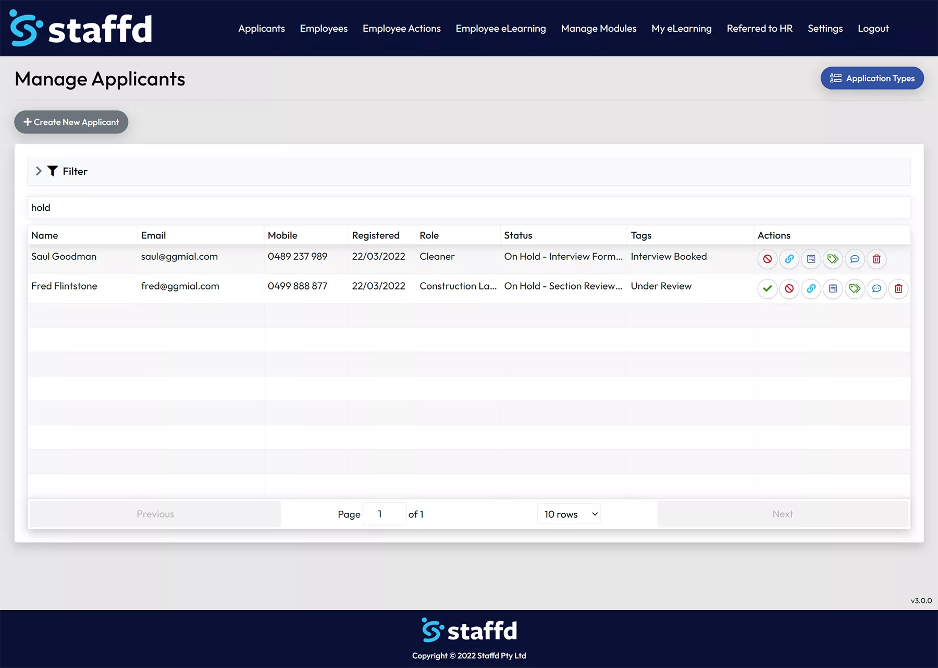Open the 10 rows dropdown
Image resolution: width=938 pixels, height=668 pixels.
[569, 514]
